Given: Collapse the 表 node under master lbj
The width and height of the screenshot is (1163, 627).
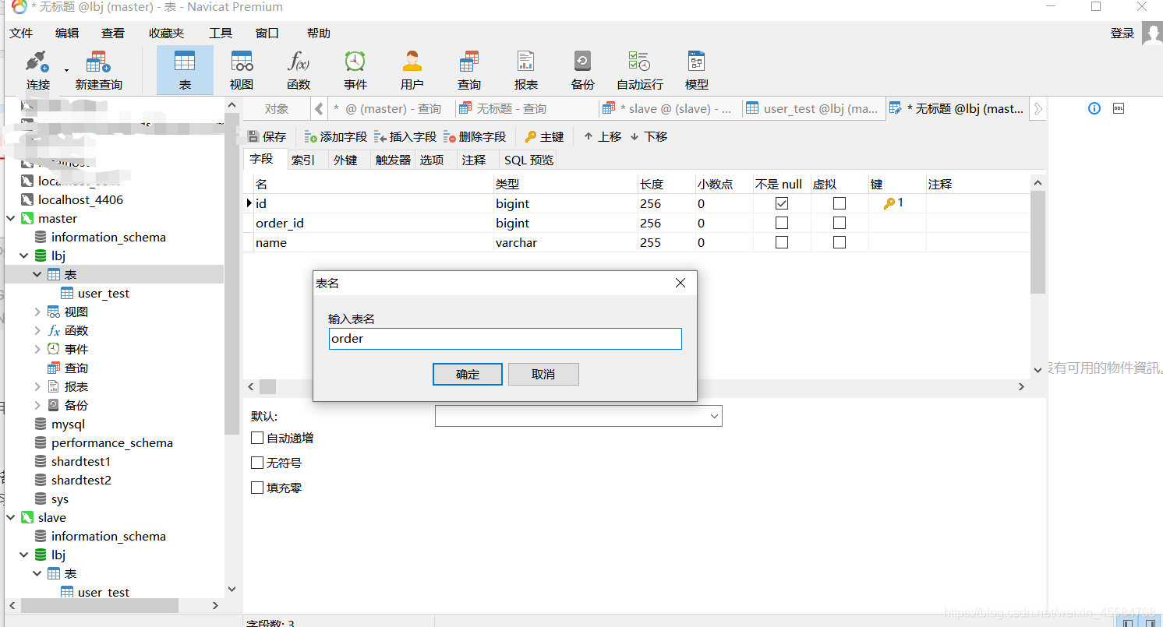Looking at the screenshot, I should click(x=37, y=274).
